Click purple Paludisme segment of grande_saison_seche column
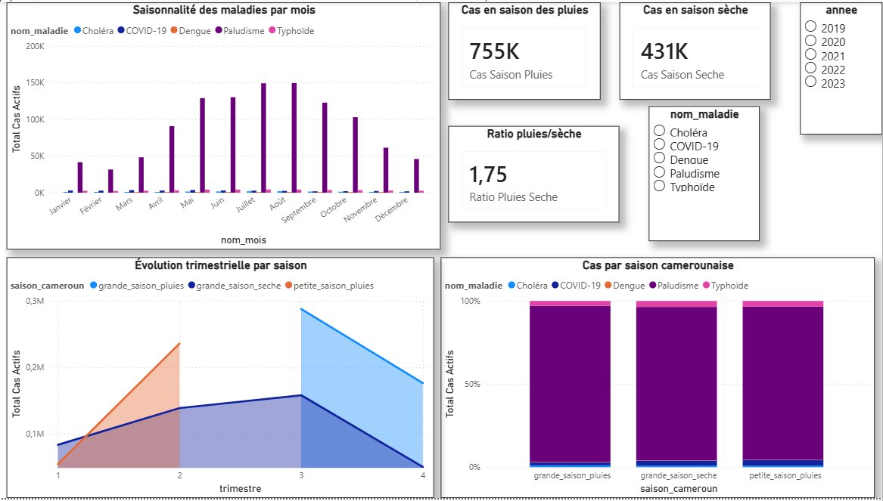The width and height of the screenshot is (883, 501). click(x=676, y=384)
